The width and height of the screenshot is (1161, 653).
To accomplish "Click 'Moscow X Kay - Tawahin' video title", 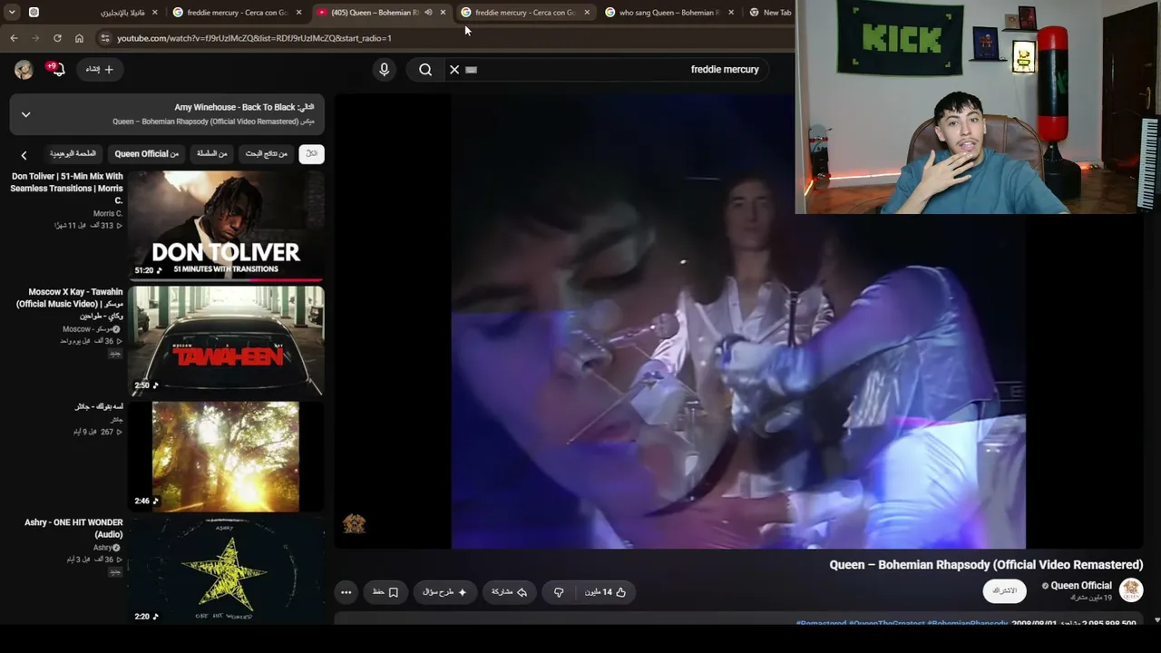I will [x=69, y=304].
